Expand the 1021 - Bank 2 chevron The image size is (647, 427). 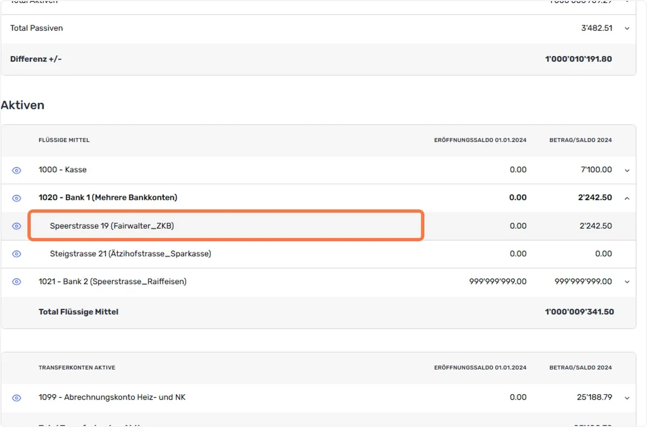coord(627,282)
